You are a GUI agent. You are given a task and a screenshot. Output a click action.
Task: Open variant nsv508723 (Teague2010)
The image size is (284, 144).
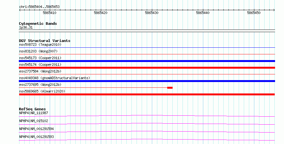coord(40,45)
